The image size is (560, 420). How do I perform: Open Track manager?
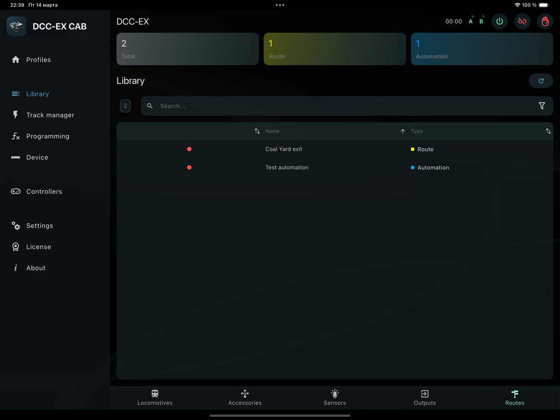click(50, 115)
